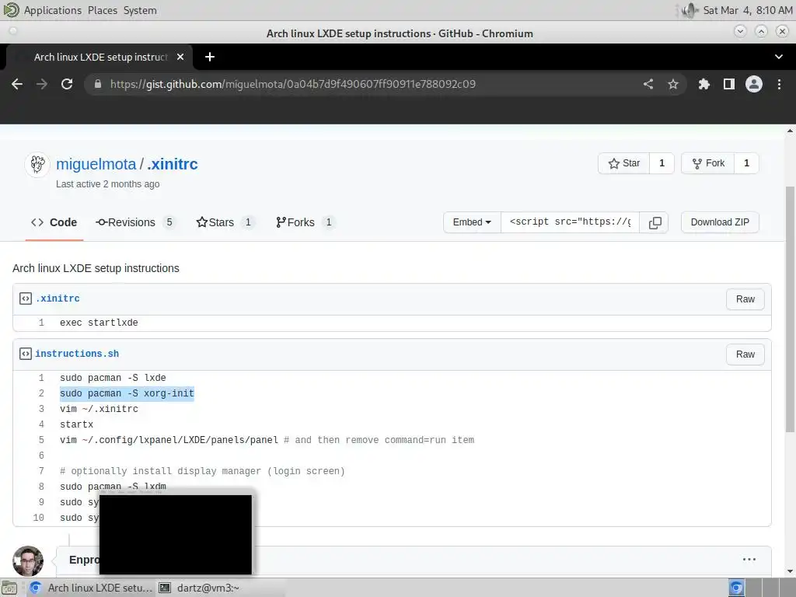Viewport: 796px width, 597px height.
Task: Open the Chromium profile avatar
Action: click(754, 84)
